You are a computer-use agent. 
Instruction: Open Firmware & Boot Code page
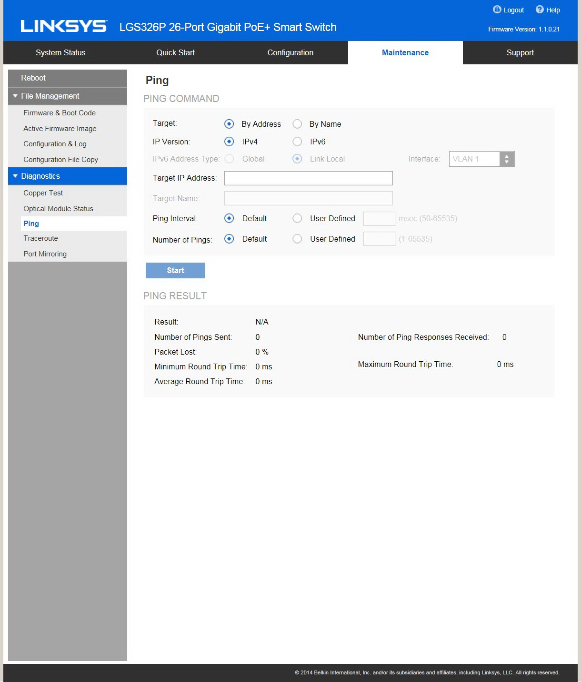pos(60,113)
